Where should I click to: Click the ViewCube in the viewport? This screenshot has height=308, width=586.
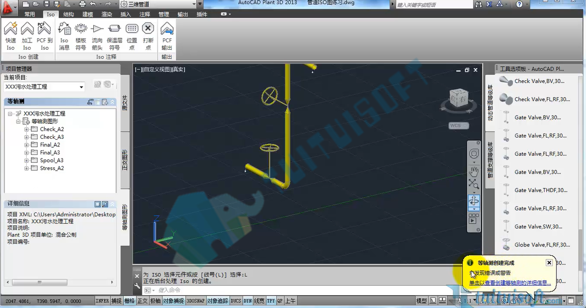coord(458,97)
